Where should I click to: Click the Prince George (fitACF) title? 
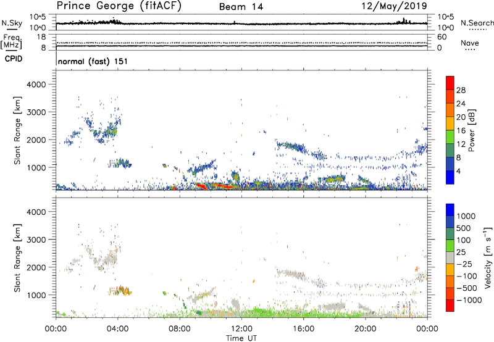(119, 6)
